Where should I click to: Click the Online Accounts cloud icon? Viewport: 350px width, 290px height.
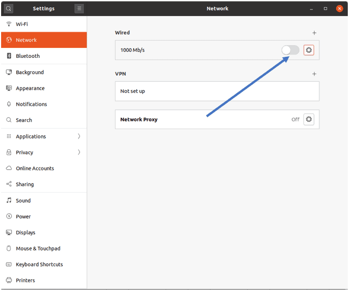[x=9, y=168]
